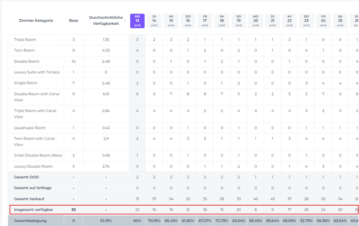Select the Insgesamt verfügbar summary row label
The width and height of the screenshot is (359, 226).
(x=34, y=209)
